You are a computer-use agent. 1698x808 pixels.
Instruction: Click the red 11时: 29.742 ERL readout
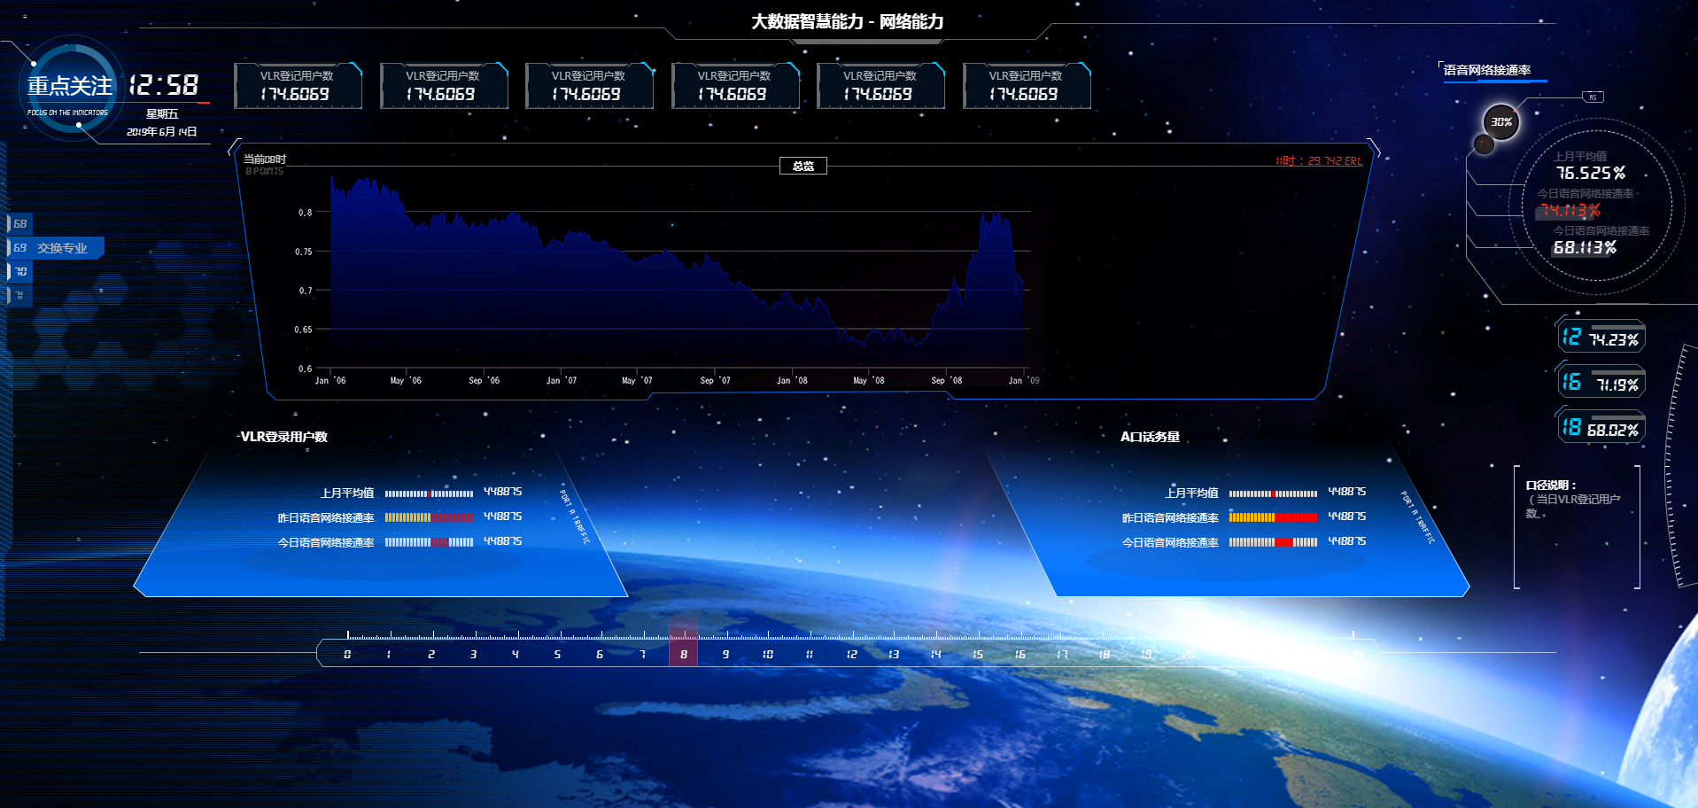click(1319, 160)
